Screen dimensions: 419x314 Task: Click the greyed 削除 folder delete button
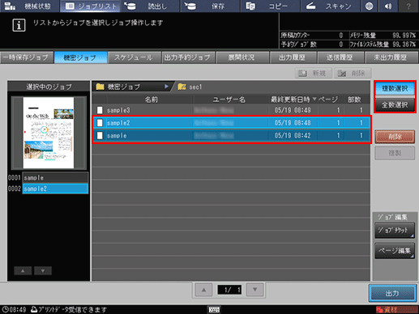point(353,73)
